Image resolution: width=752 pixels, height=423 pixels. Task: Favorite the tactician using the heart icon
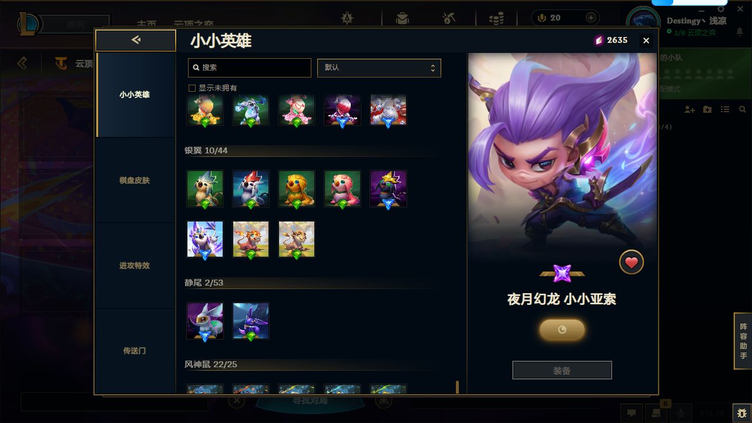click(632, 263)
